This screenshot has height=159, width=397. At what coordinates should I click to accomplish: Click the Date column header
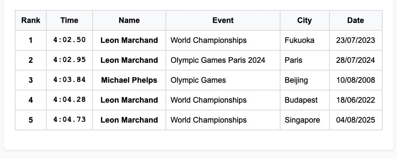tap(356, 20)
